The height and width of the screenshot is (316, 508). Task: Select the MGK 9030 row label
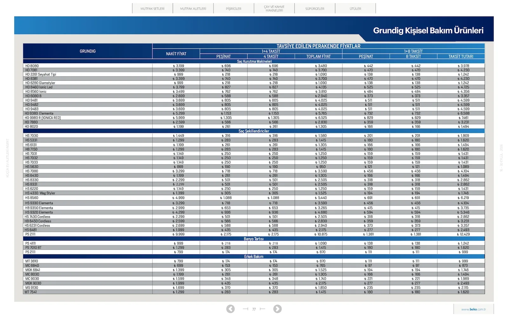33,283
